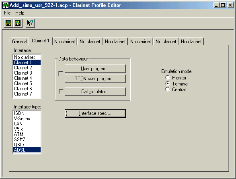The image size is (236, 179).
Task: Click the Save As floppy icon with question mark
Action: 18,23
